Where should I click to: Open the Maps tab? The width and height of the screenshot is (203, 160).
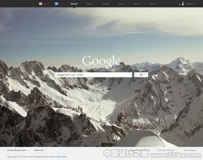tap(89, 4)
